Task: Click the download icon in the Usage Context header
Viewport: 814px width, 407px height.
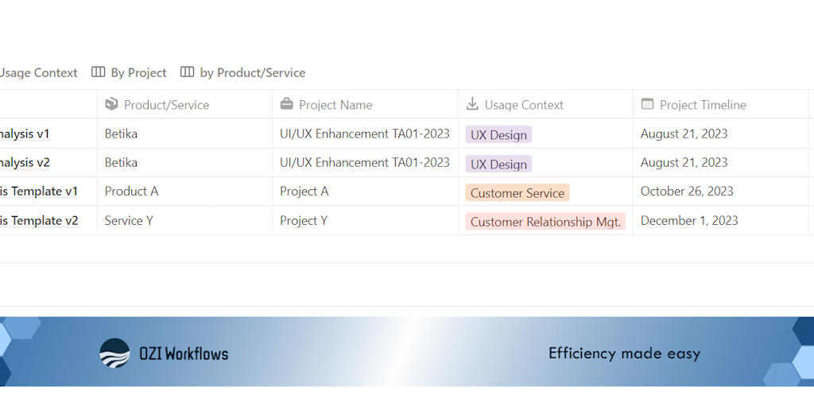Action: 472,104
